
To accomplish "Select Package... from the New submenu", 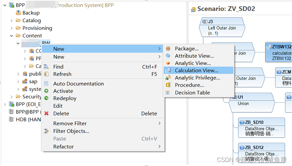I will [187, 49].
